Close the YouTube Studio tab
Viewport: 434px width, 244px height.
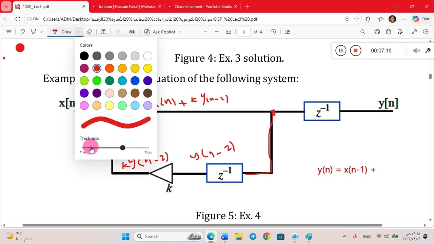click(x=236, y=6)
